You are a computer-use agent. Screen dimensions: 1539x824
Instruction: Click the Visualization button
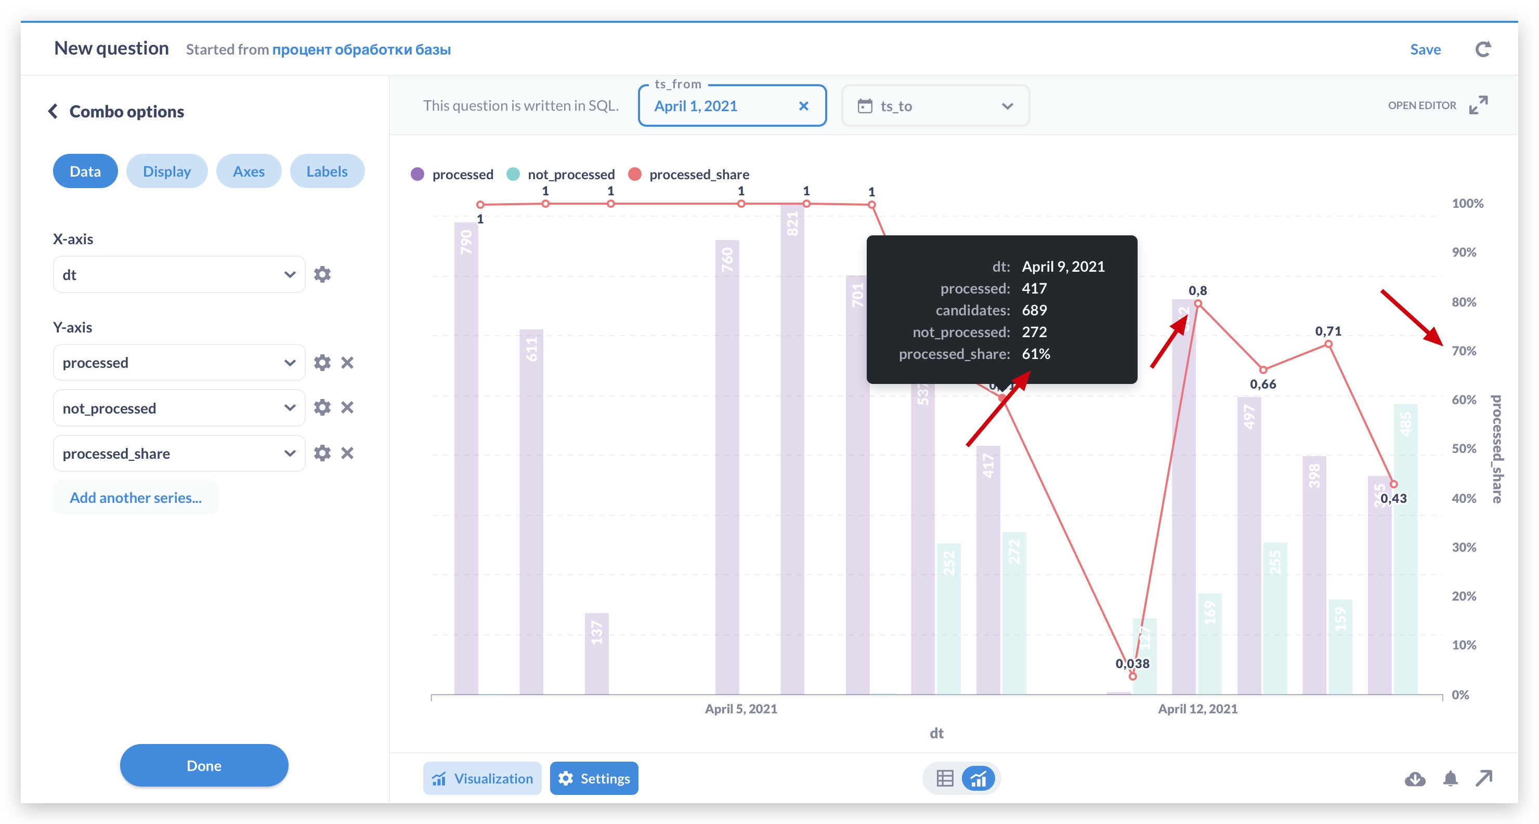[x=482, y=779]
